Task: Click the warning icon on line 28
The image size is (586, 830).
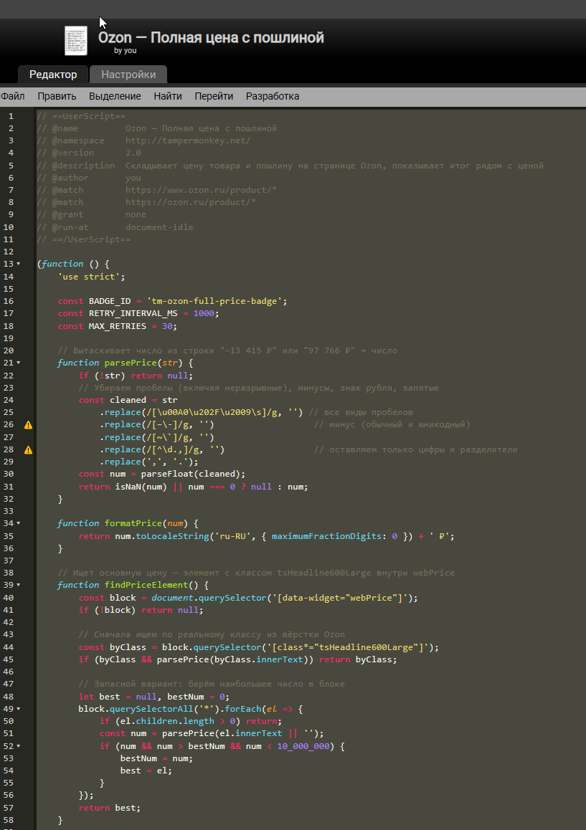Action: 28,450
